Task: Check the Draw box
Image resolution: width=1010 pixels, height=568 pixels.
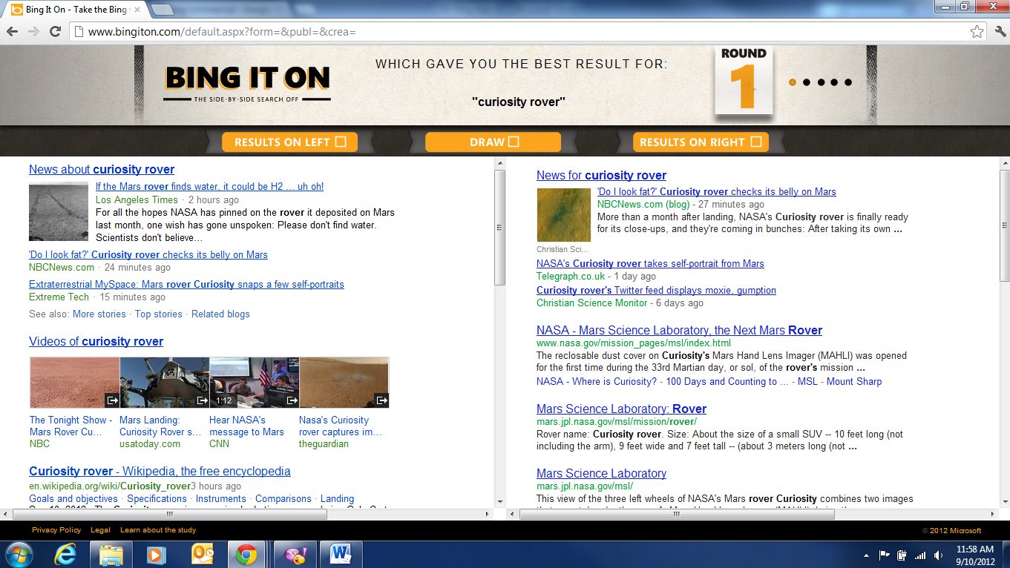Action: (x=514, y=142)
